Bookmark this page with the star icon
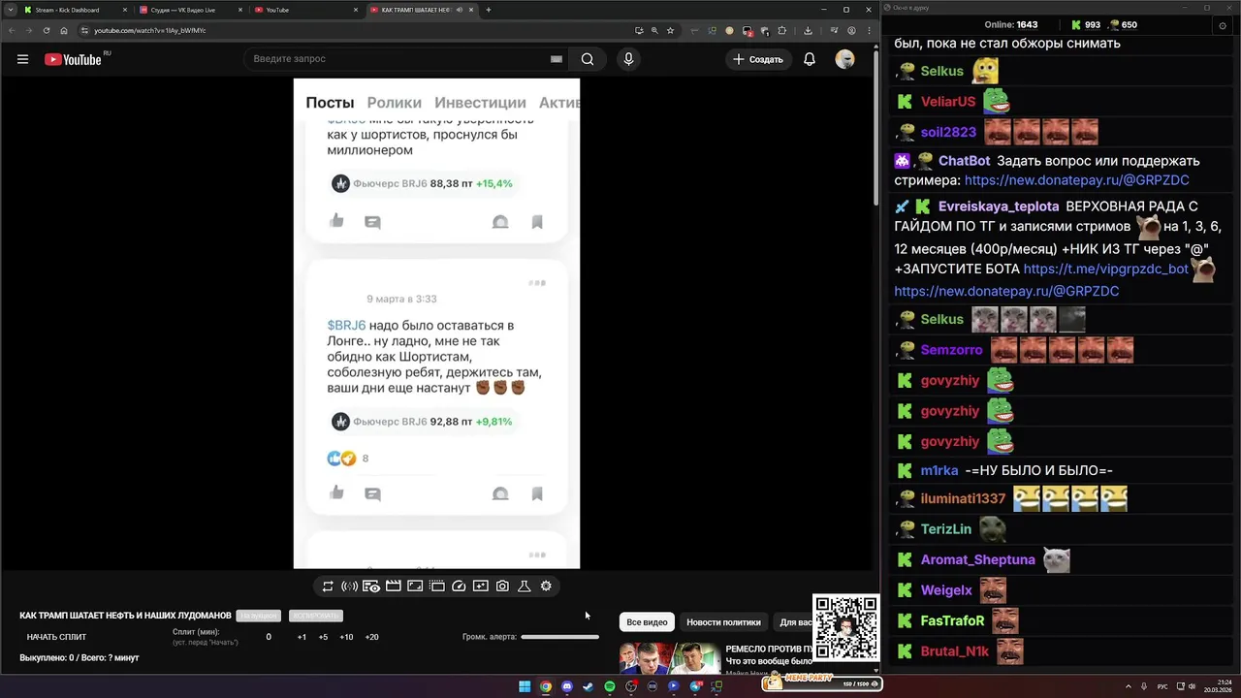 [670, 30]
